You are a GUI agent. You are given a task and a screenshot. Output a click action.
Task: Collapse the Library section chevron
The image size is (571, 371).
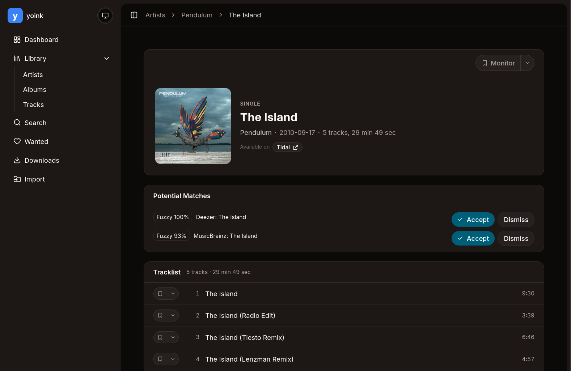[107, 59]
